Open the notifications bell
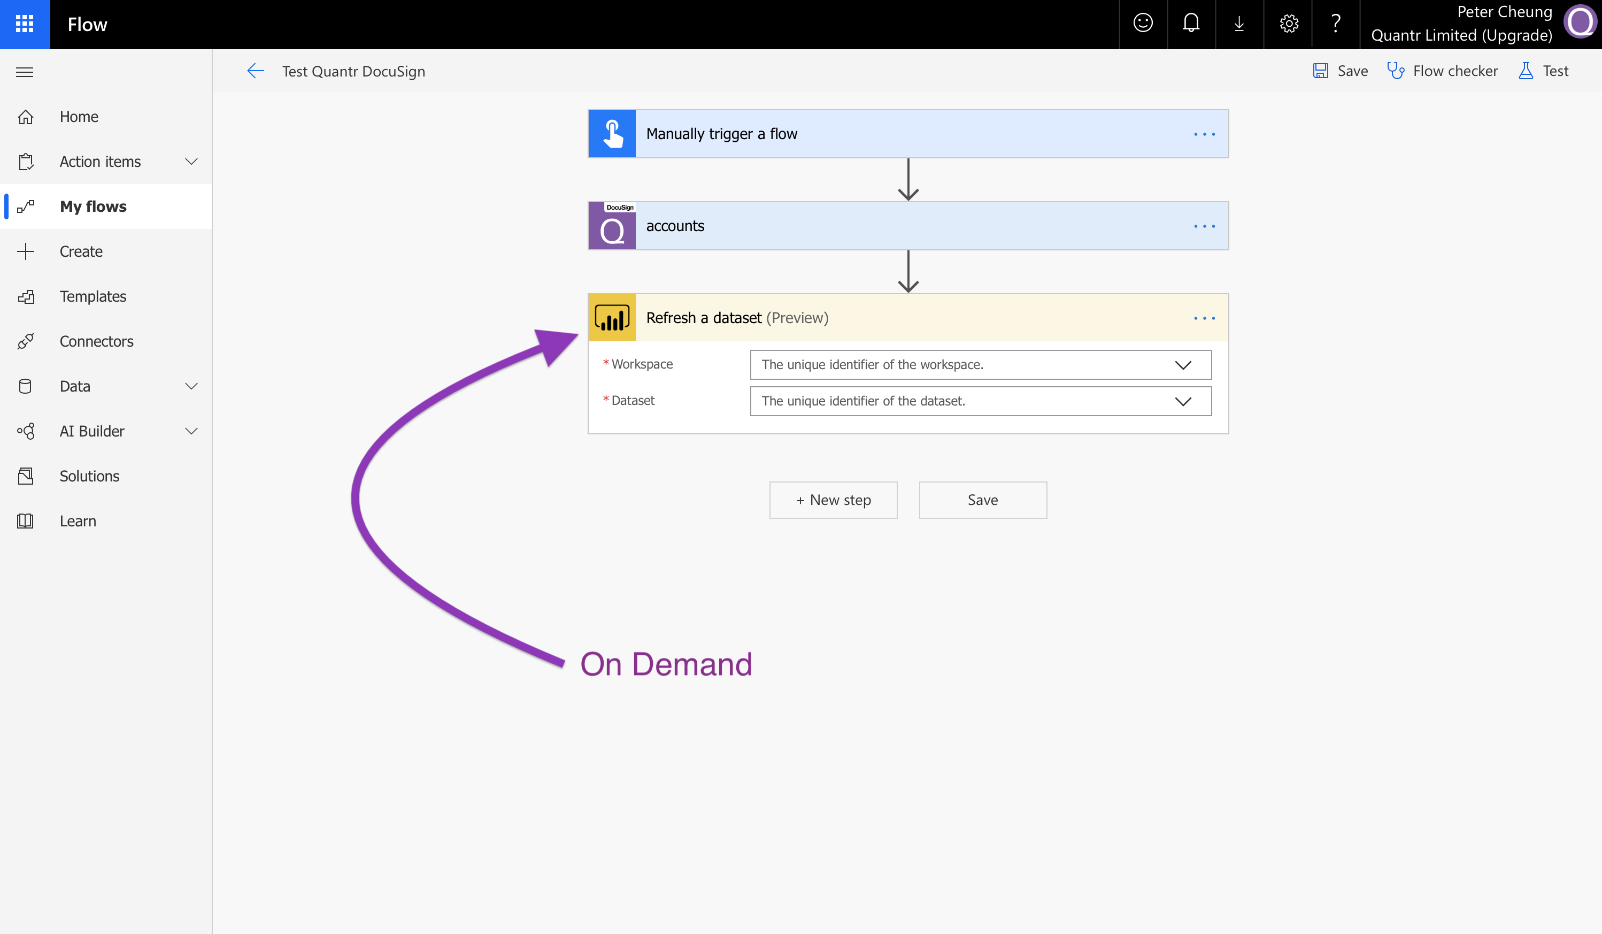The width and height of the screenshot is (1602, 934). [1191, 24]
